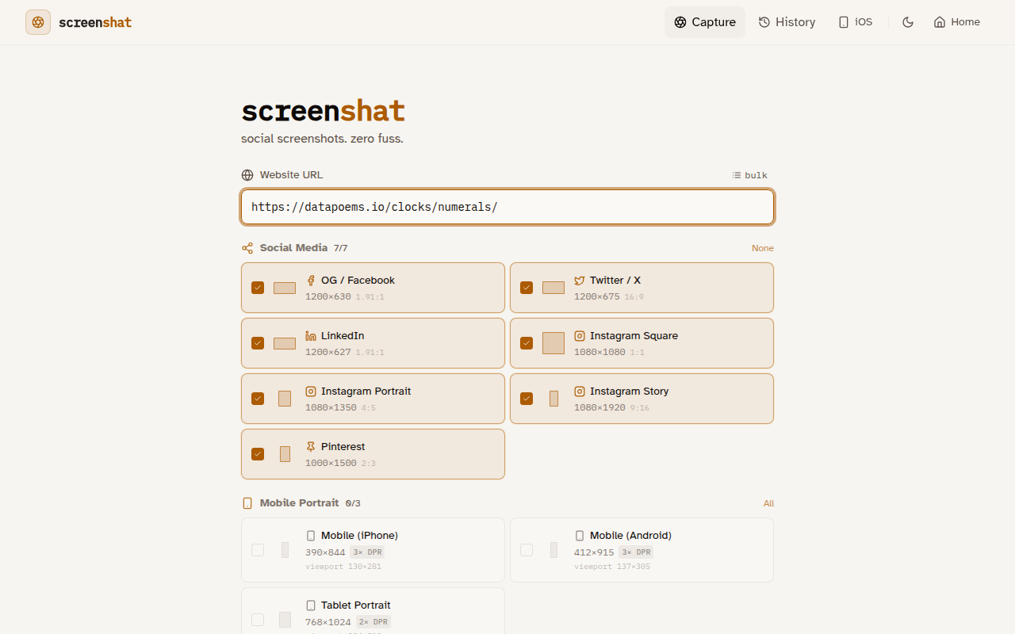Open the Capture tab
The height and width of the screenshot is (634, 1015).
(705, 22)
